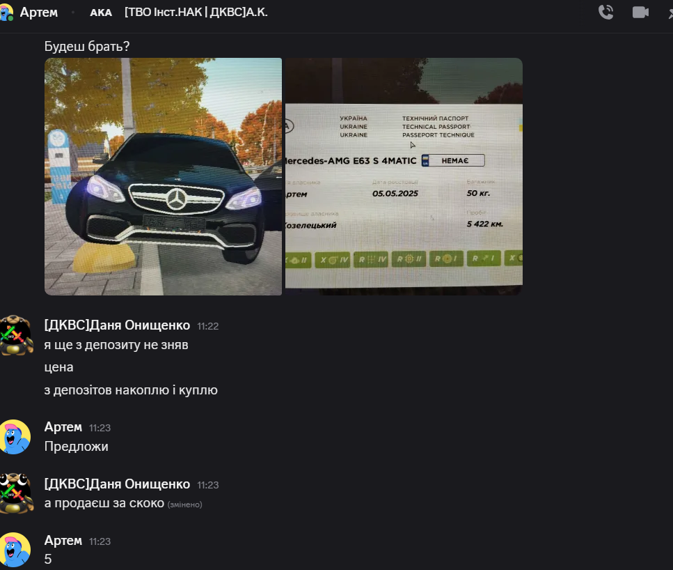The image size is (673, 570).
Task: Select message 'я ще з депозиту не зняв'
Action: click(116, 345)
